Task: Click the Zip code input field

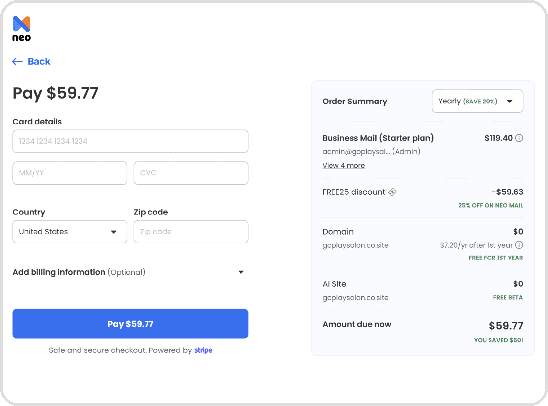Action: point(191,232)
